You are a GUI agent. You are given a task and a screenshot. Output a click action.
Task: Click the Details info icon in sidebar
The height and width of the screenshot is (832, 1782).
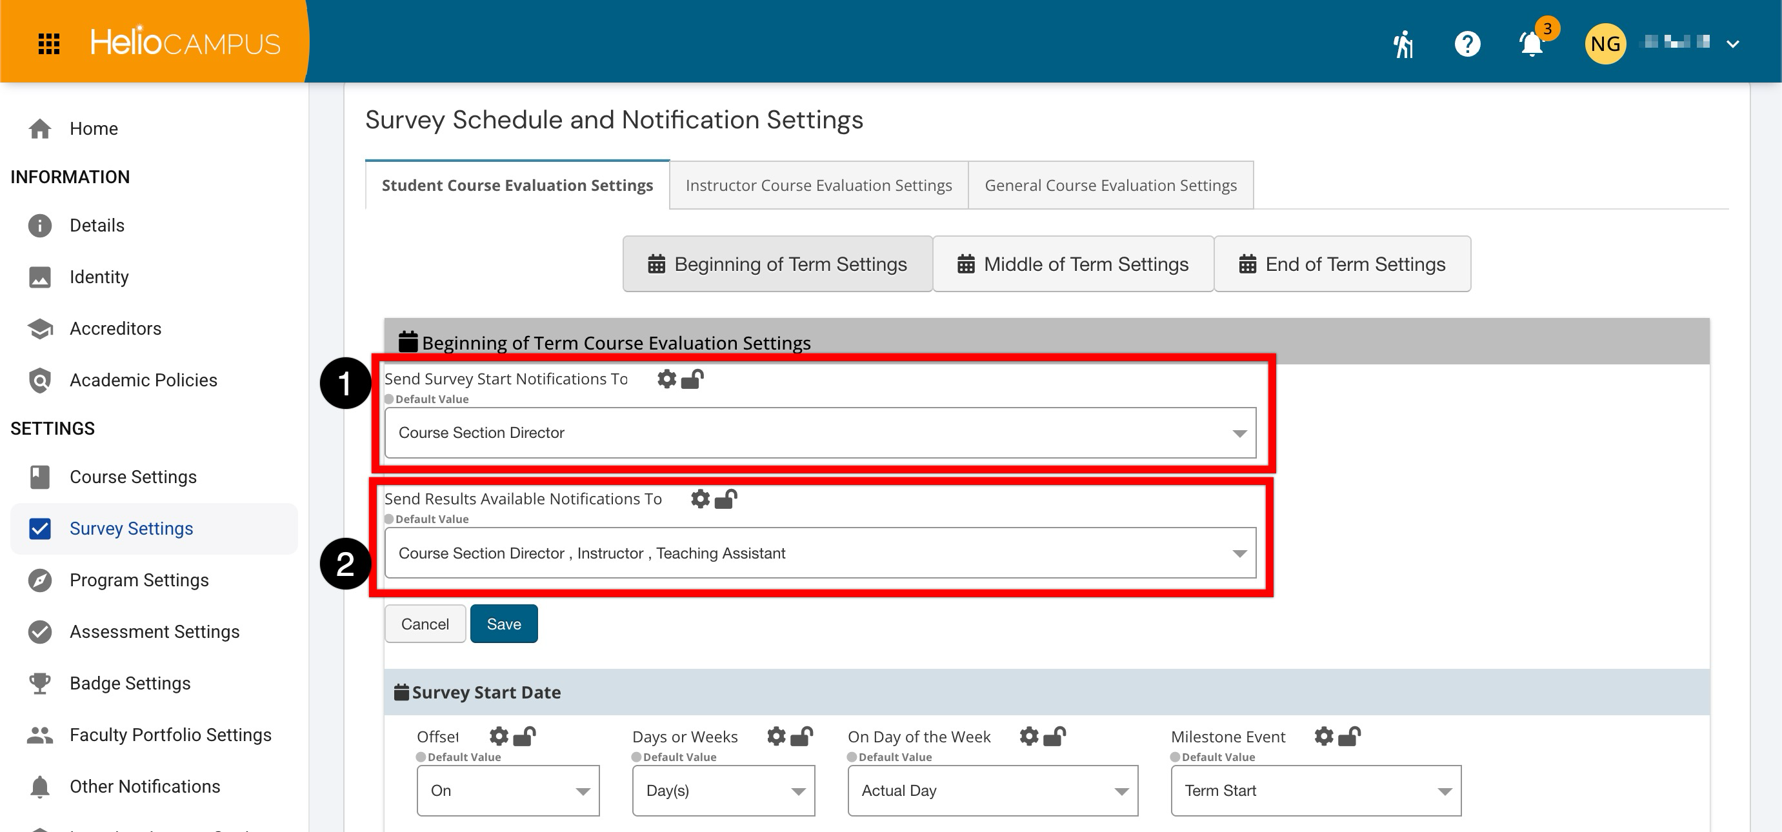pos(40,226)
